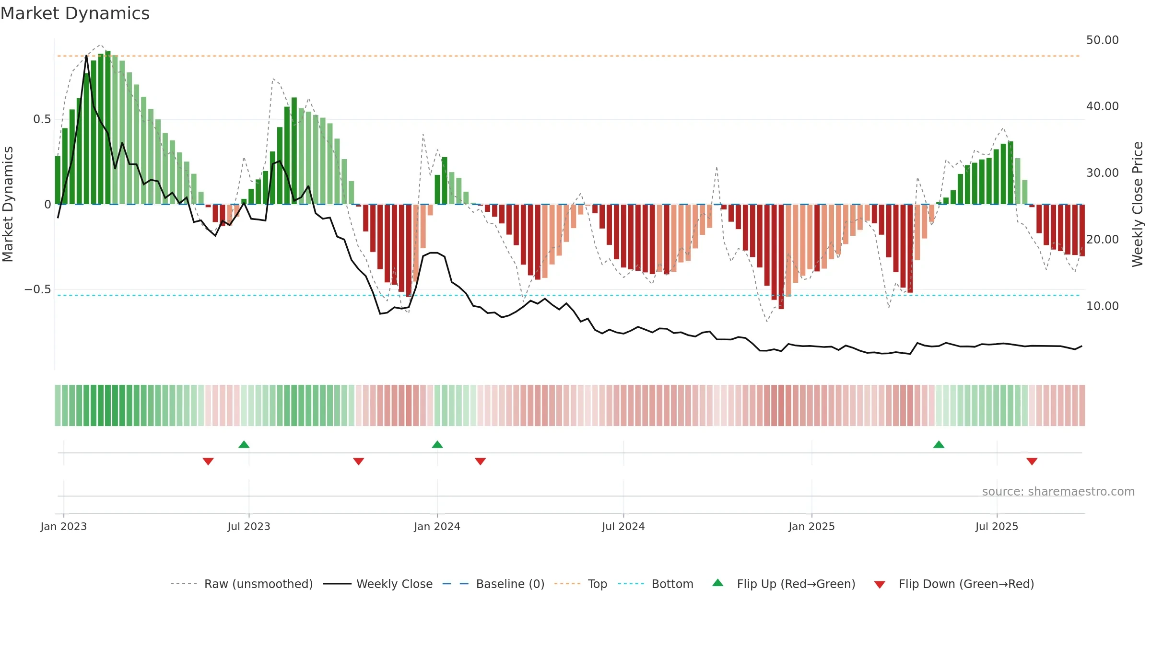This screenshot has height=647, width=1151.
Task: Click the 50.00 price axis label
Action: click(1103, 40)
